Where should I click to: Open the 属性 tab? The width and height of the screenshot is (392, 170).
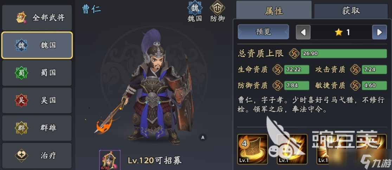point(274,10)
